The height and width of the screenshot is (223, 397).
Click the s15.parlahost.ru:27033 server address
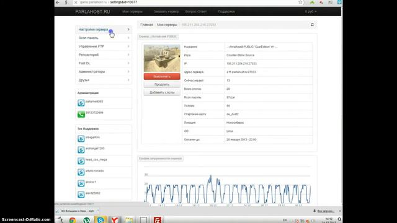click(x=241, y=72)
